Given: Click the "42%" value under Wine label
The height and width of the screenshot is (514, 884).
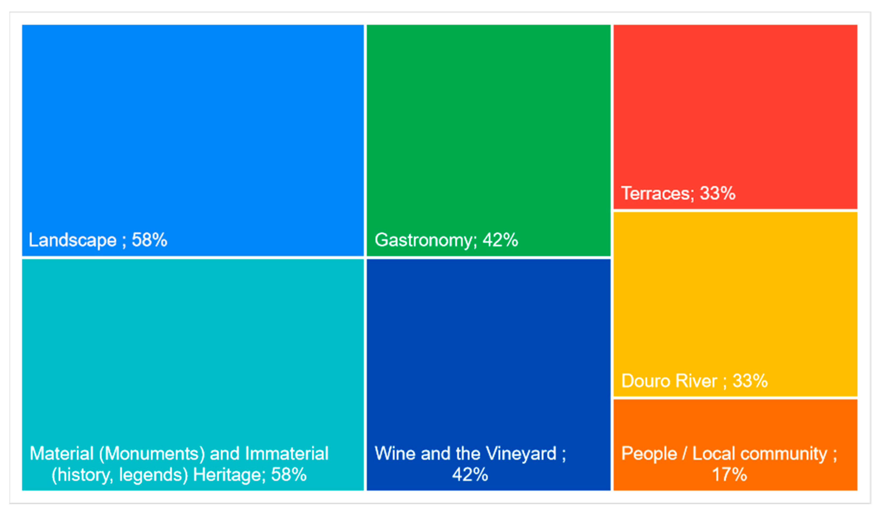Looking at the screenshot, I should tap(470, 474).
